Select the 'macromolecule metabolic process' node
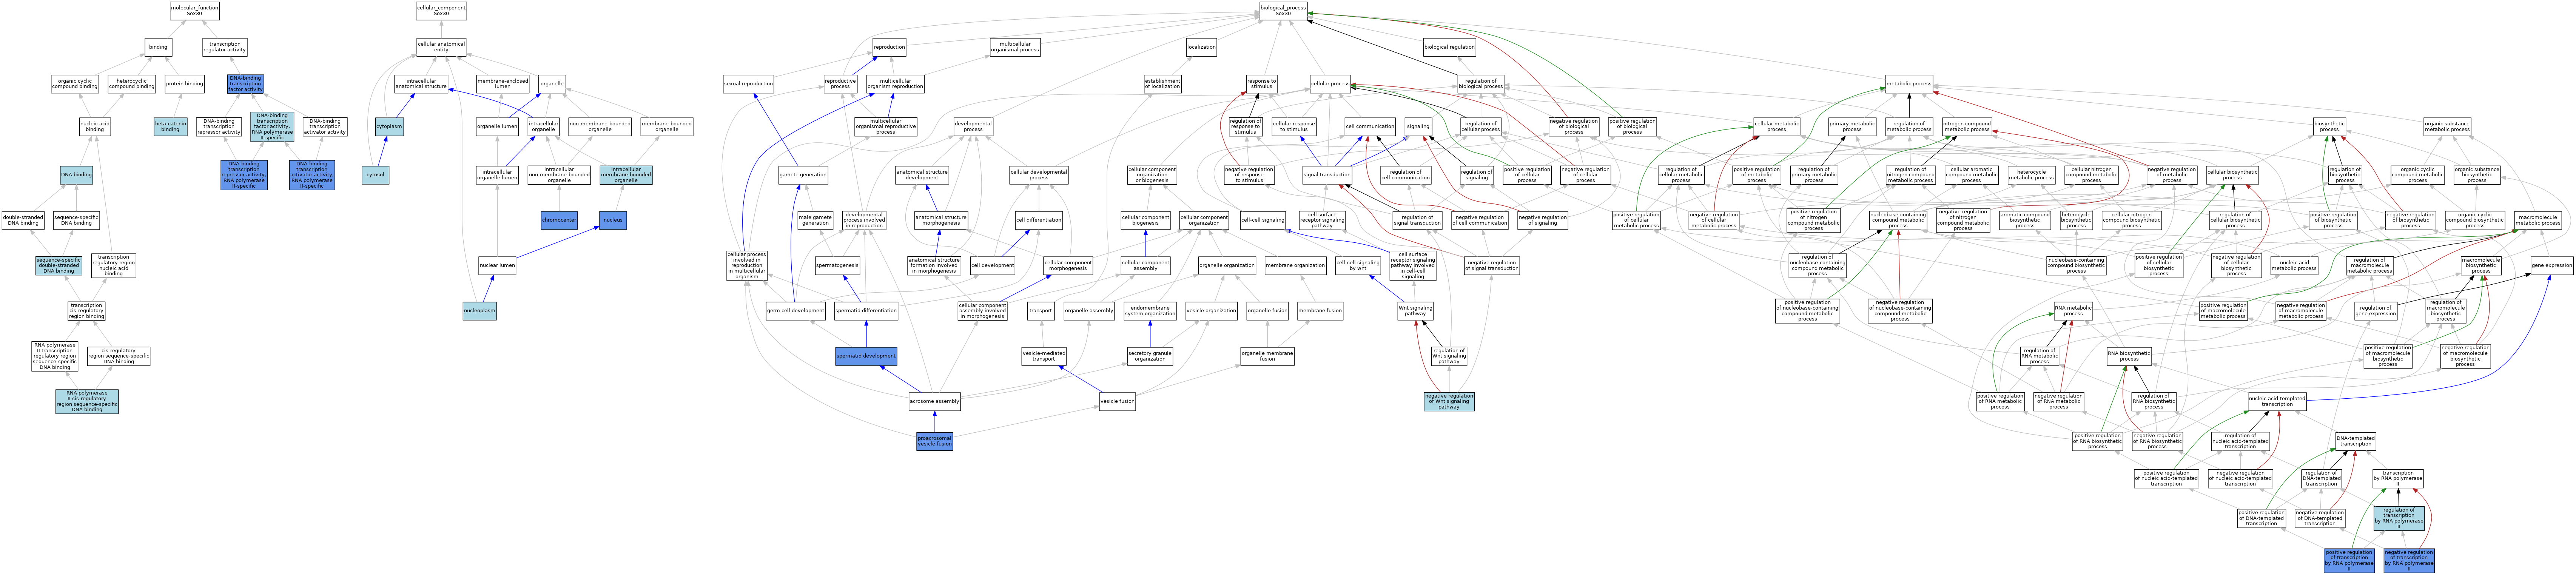Image resolution: width=2576 pixels, height=575 pixels. point(2538,220)
